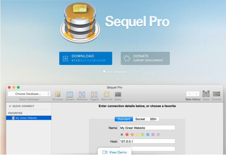This screenshot has height=155, width=226.
Task: Toggle the Console icon
Action: [x=217, y=94]
